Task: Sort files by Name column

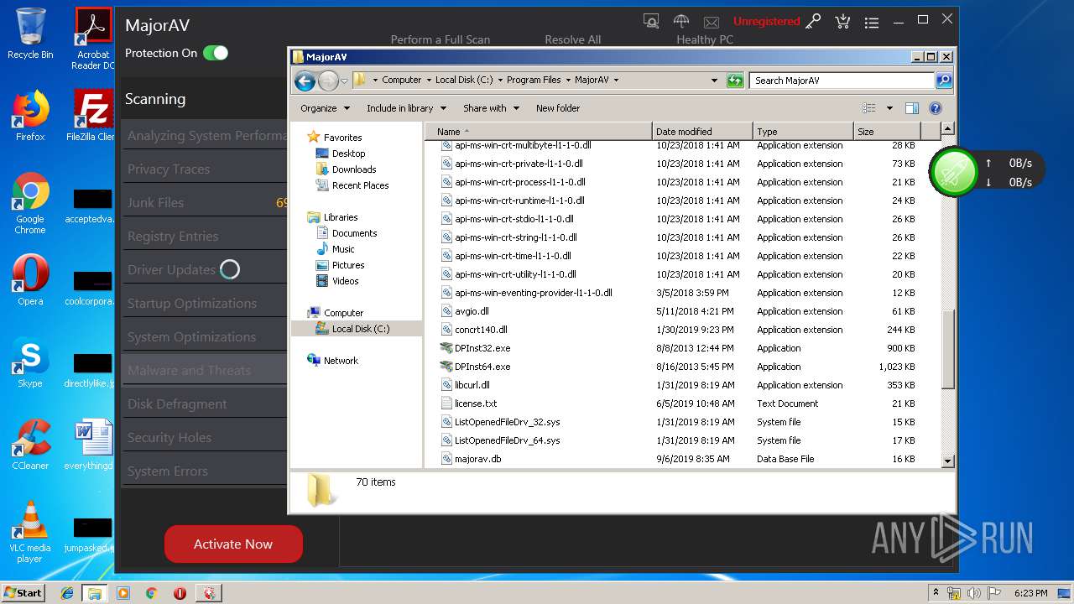Action: pyautogui.click(x=538, y=132)
